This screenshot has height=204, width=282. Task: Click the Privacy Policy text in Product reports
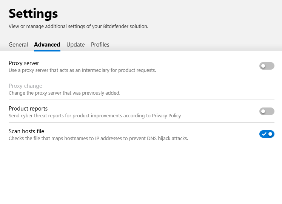(166, 116)
